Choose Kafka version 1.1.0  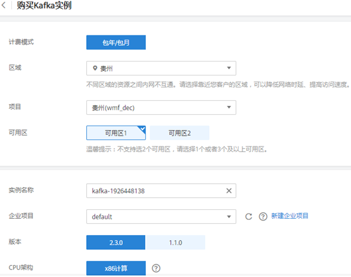tap(175, 243)
